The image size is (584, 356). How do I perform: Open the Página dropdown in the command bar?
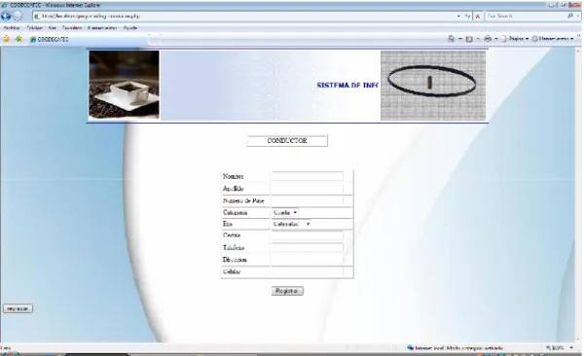515,39
